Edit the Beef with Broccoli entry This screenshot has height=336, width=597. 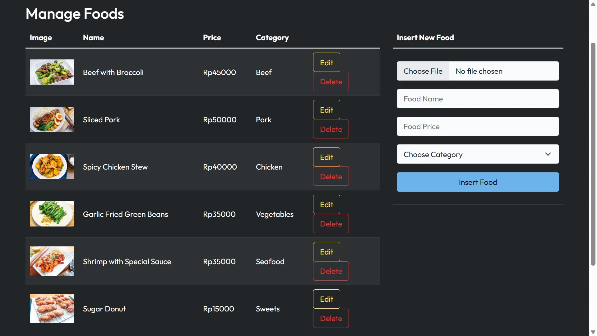pos(326,63)
